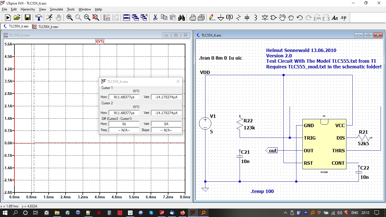Open a file with the folder icon

coord(17,18)
